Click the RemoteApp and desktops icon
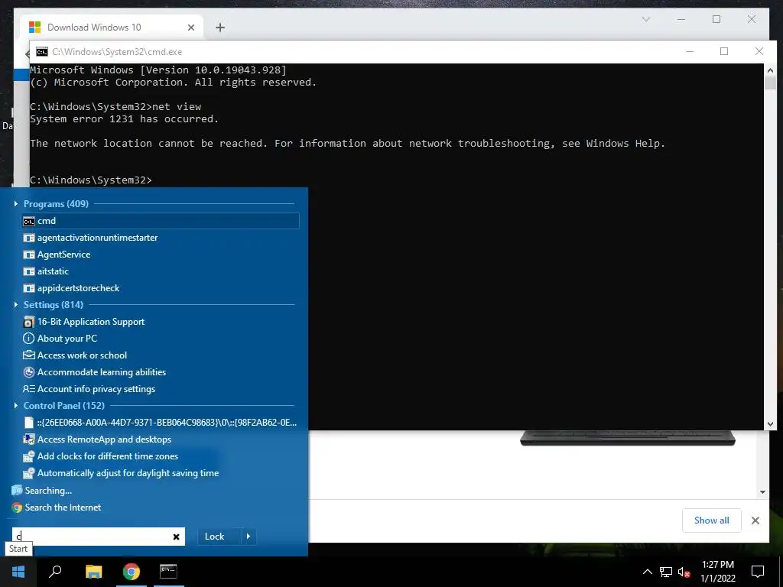Screen dimensions: 783x587 [29, 439]
